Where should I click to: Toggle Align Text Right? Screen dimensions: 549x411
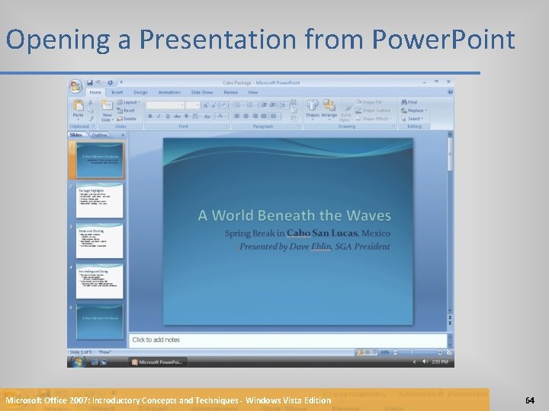coord(255,116)
